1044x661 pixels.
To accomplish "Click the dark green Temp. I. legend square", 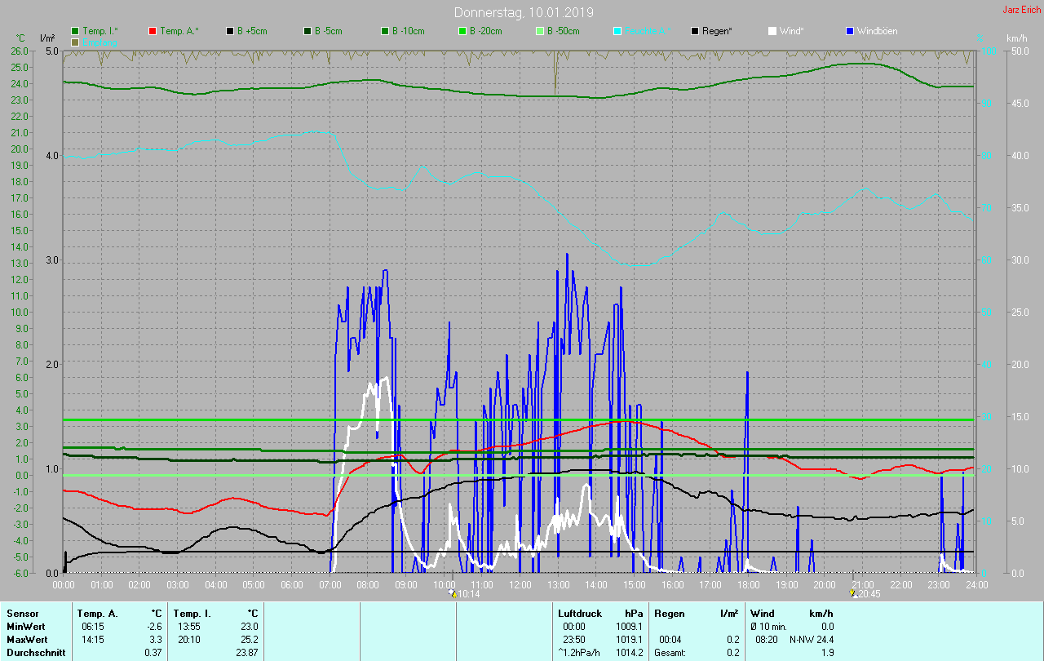I will (75, 31).
